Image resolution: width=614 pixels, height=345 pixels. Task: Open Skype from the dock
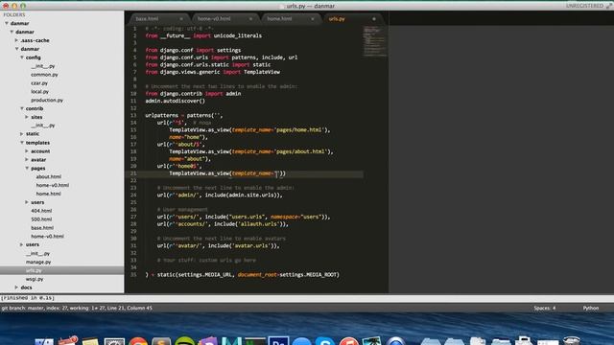(x=325, y=341)
